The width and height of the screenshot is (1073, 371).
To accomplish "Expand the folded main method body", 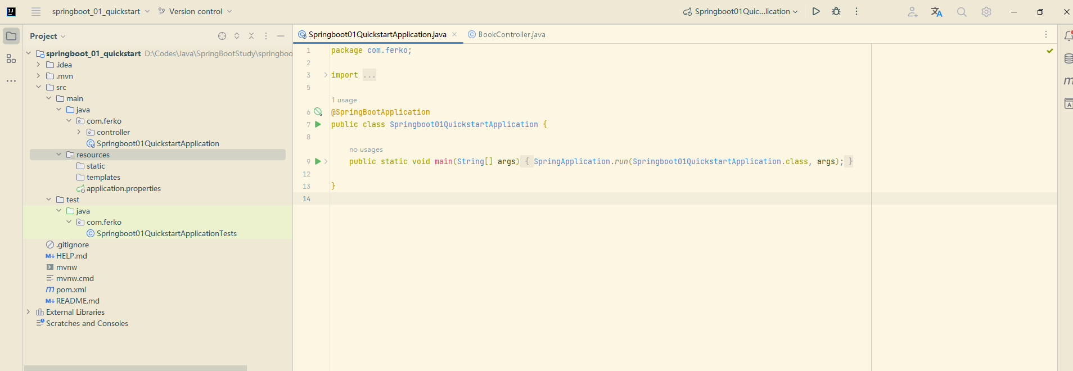I will (x=326, y=161).
